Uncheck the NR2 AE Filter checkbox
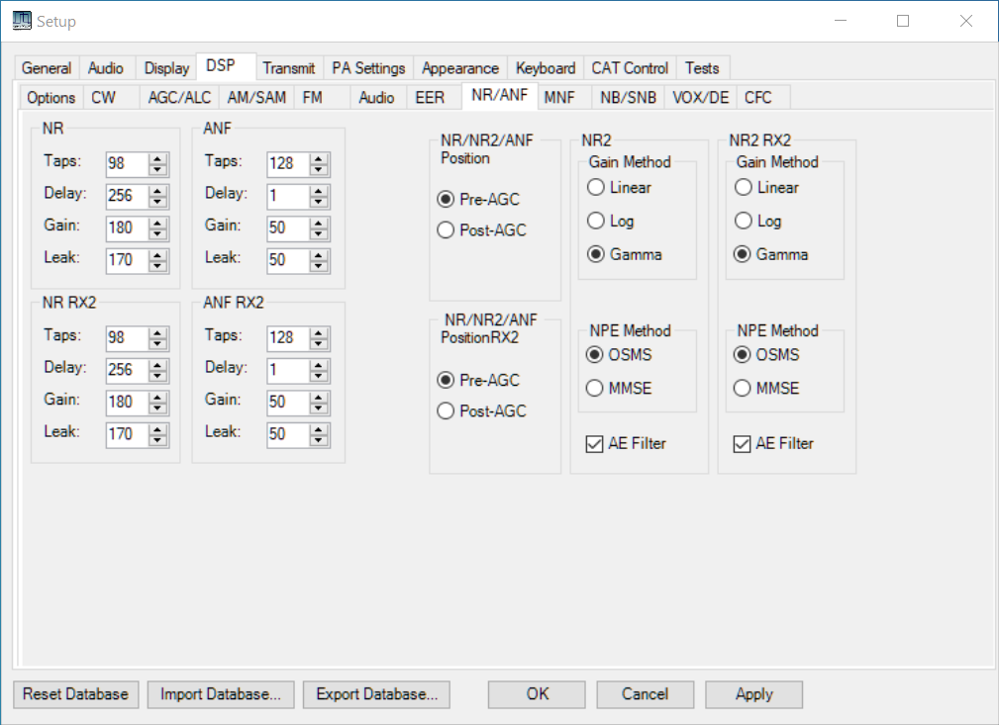 595,444
